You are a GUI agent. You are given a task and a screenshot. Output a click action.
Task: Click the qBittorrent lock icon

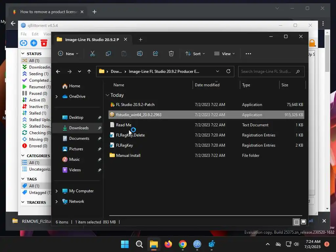(x=312, y=43)
